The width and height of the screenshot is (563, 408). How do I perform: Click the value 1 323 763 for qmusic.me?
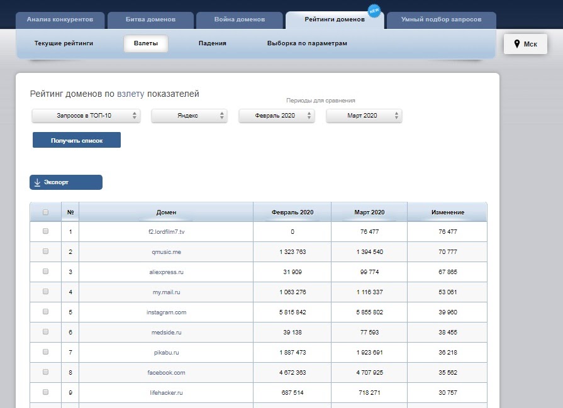[293, 252]
